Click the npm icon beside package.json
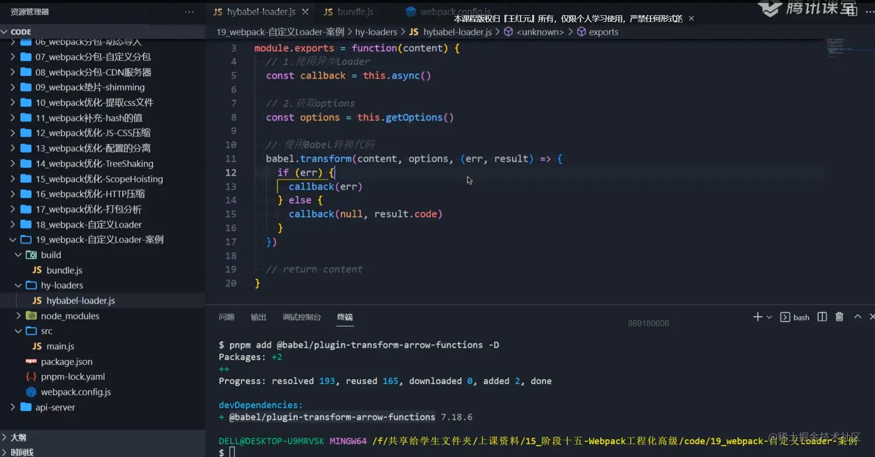 tap(31, 361)
